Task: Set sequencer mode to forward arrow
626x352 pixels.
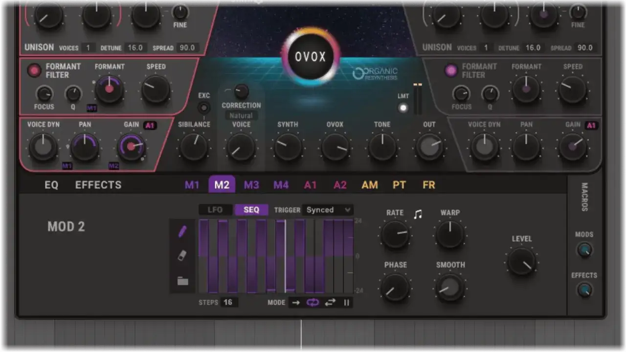Action: coord(296,303)
